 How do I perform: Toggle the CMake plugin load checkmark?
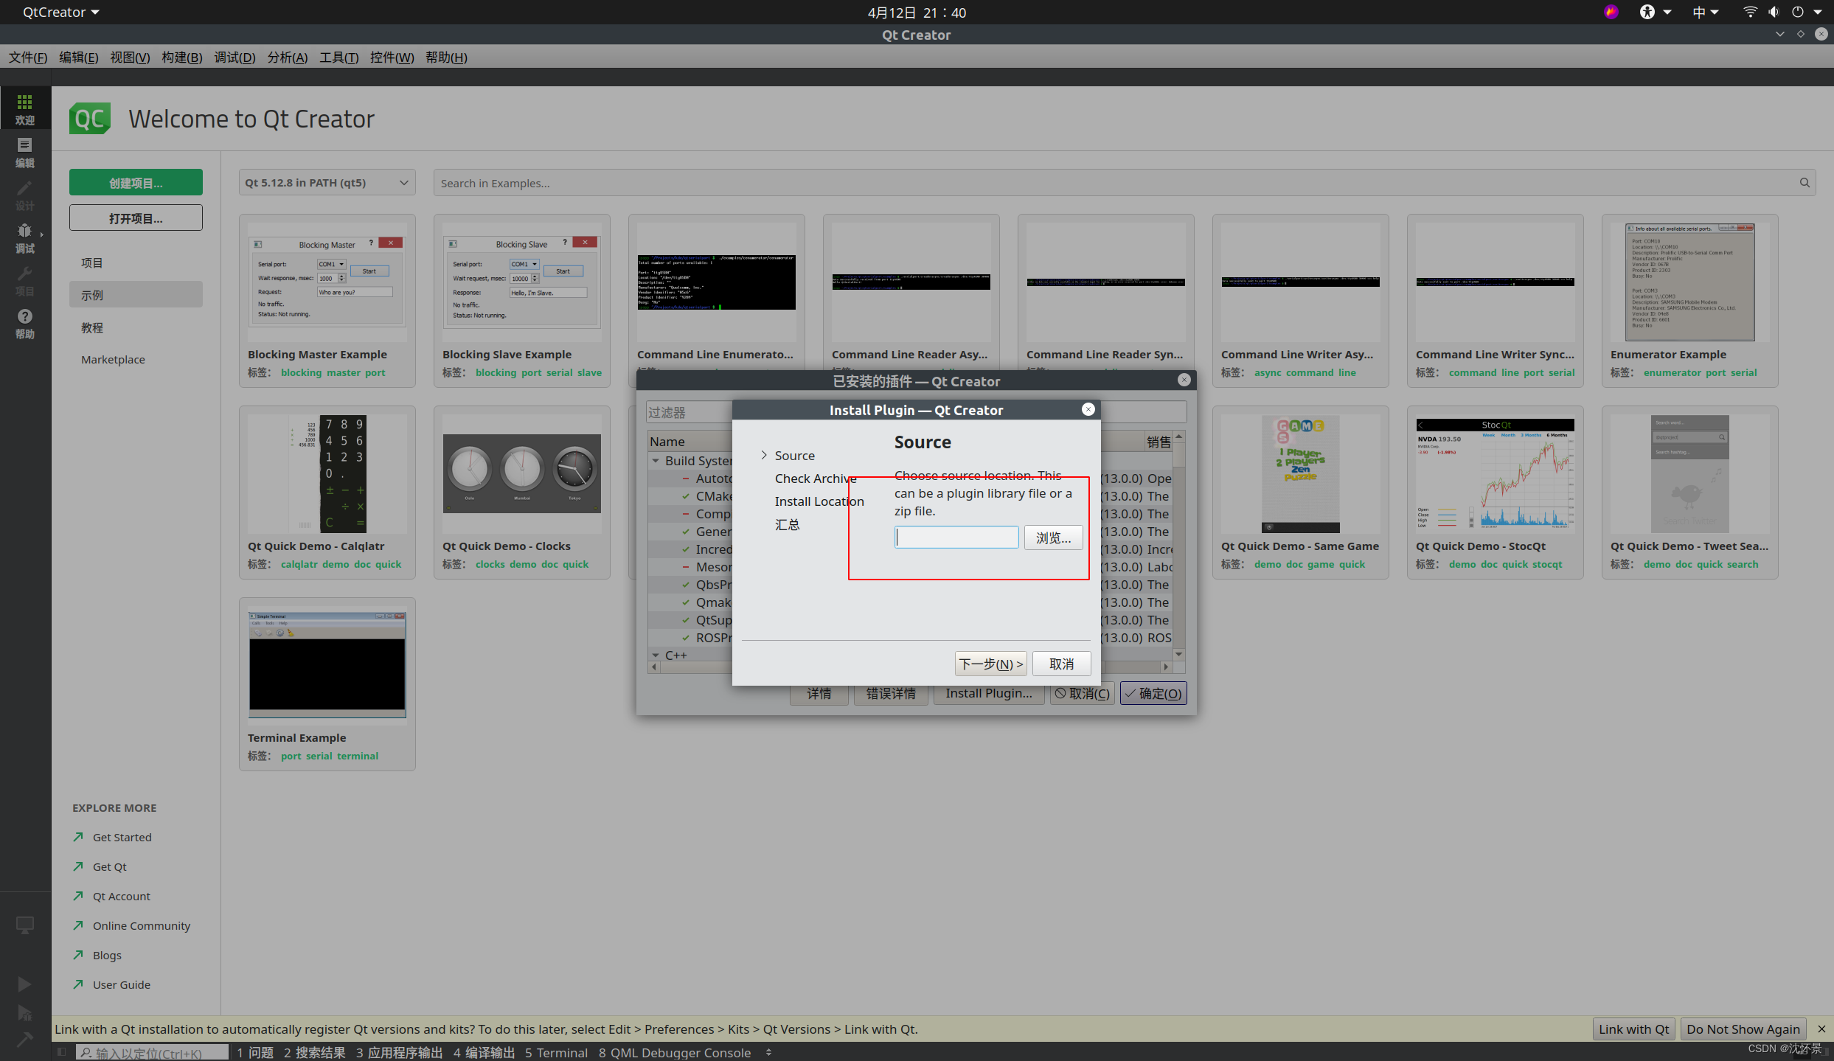686,496
